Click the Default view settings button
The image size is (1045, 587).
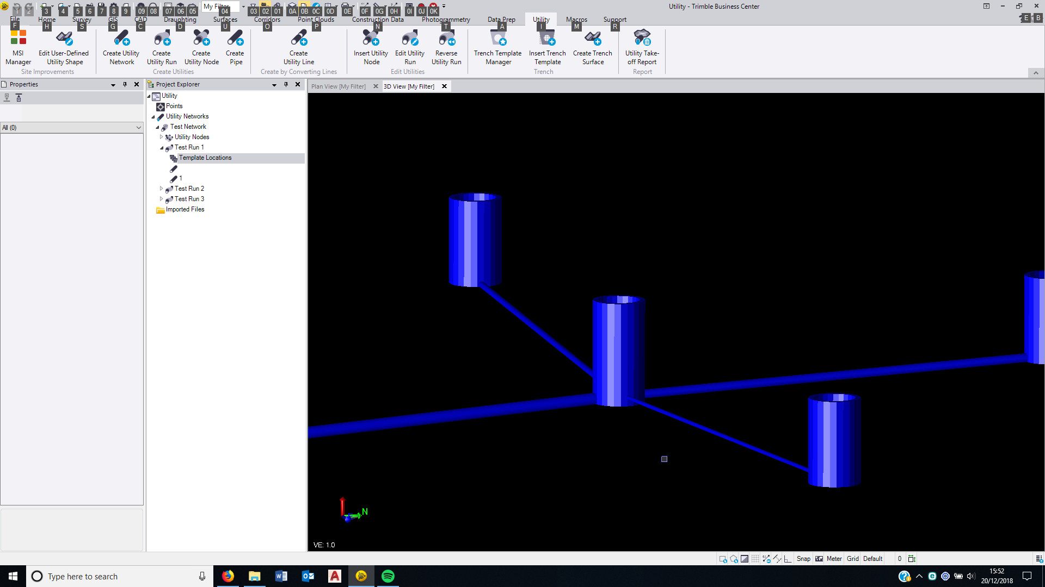pos(872,558)
